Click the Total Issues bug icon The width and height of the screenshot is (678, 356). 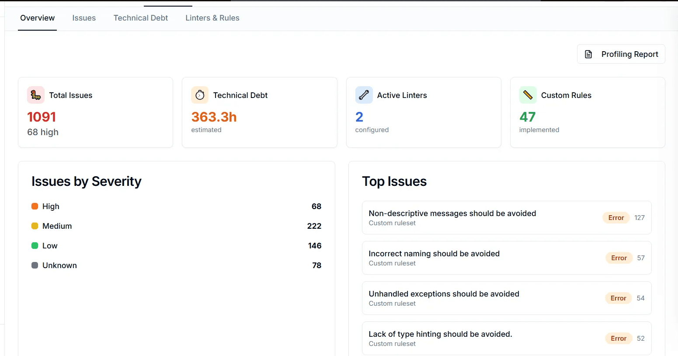[x=35, y=95]
